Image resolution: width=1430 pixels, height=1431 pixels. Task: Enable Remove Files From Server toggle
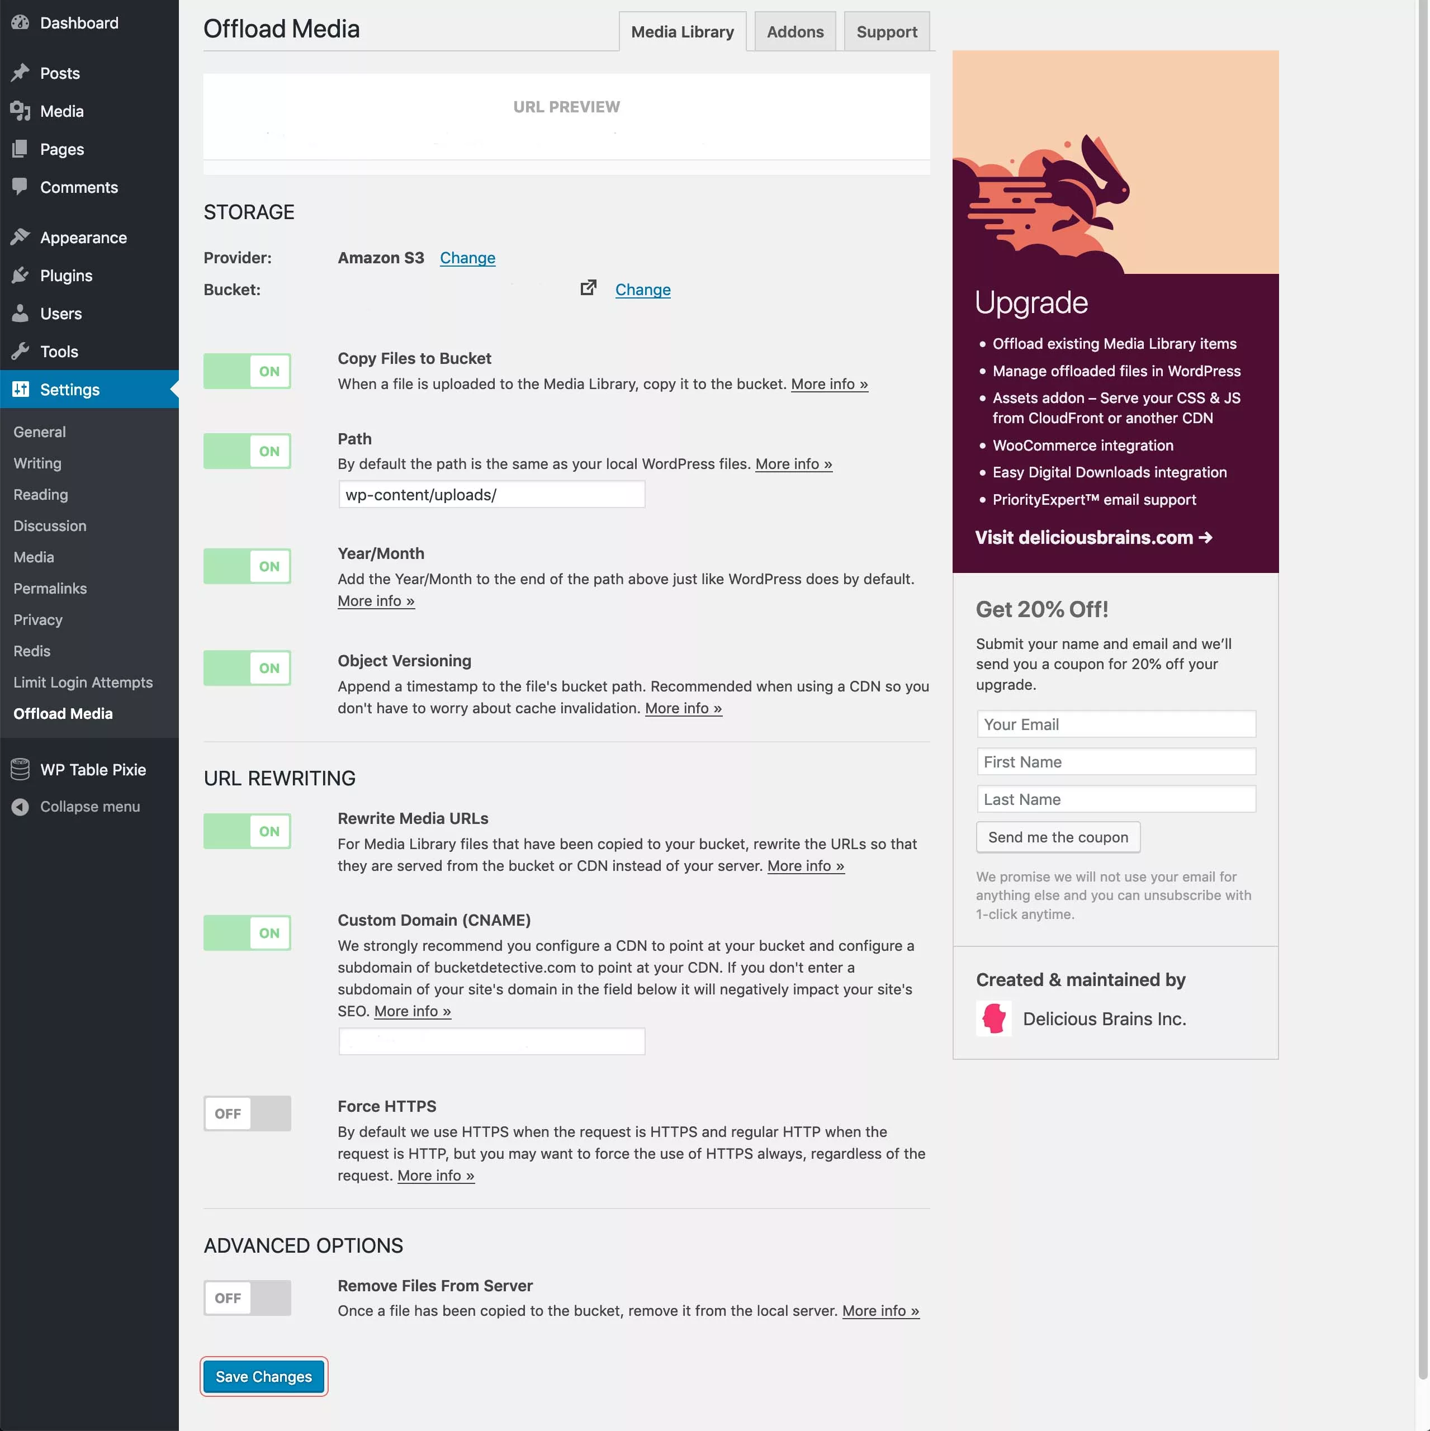coord(247,1297)
